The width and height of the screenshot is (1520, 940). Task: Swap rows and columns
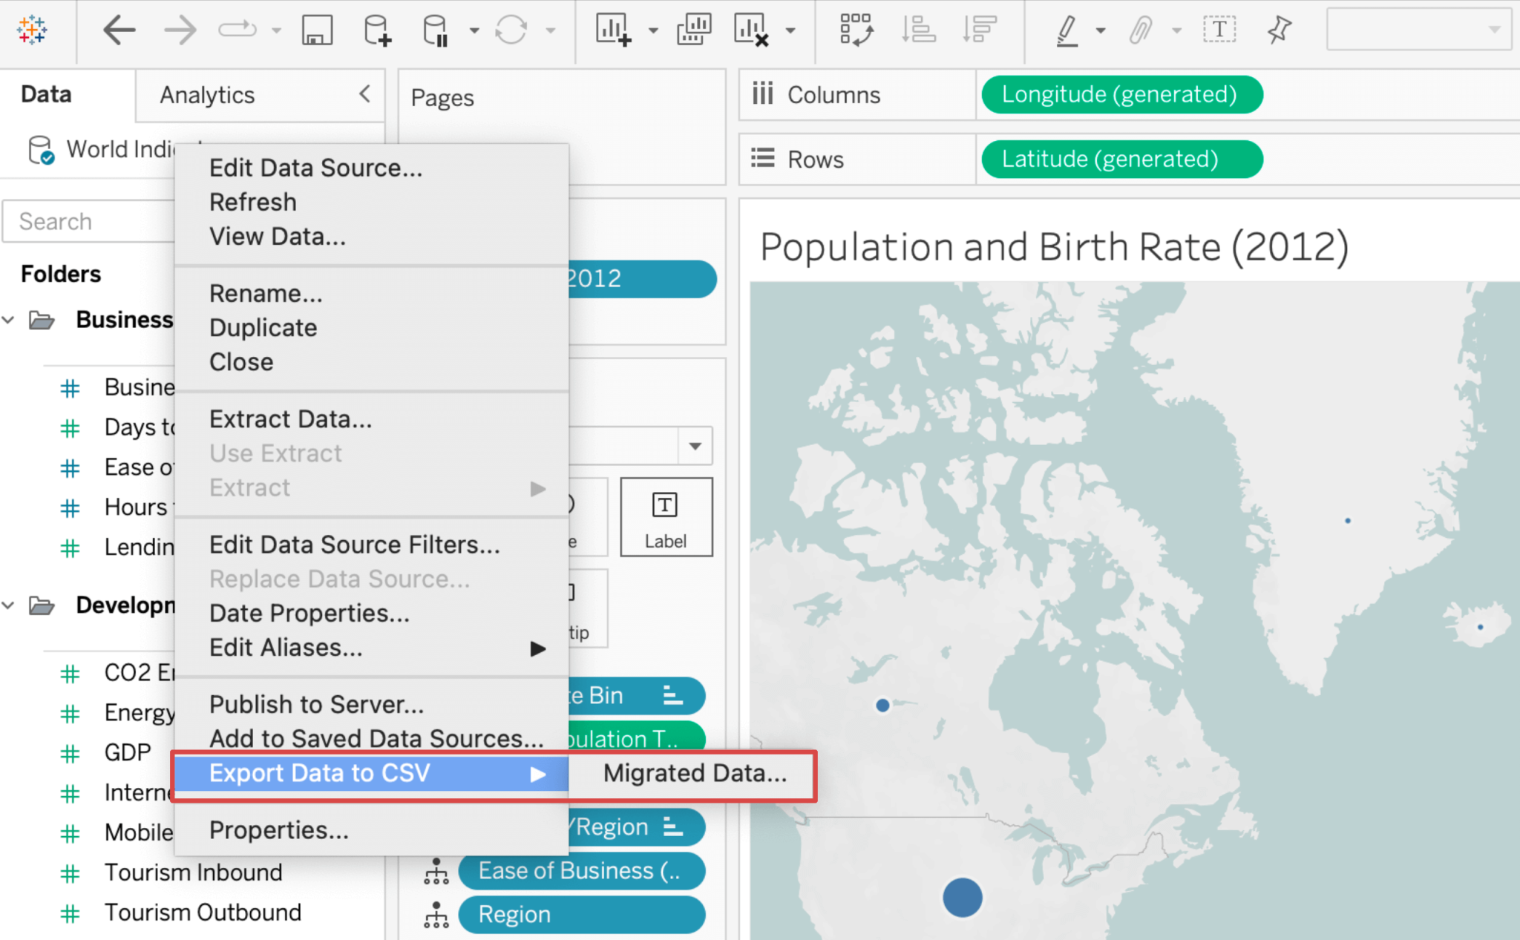[856, 30]
